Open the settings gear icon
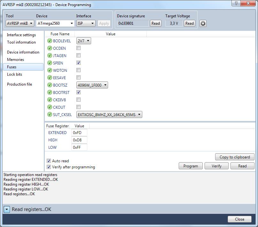The image size is (258, 227). (x=203, y=23)
